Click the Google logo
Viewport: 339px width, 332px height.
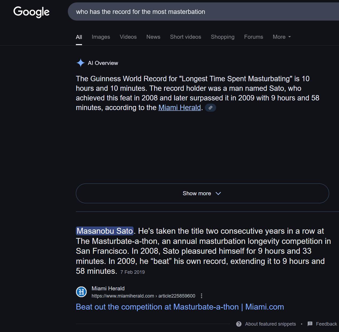click(x=31, y=12)
